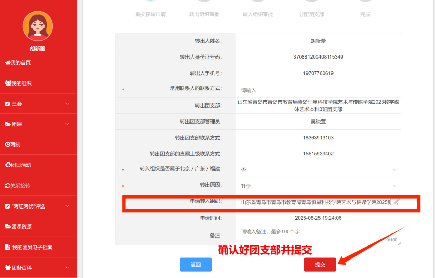Click the document icon beside 我的团员电子档案
This screenshot has height=278, width=435.
[8, 247]
